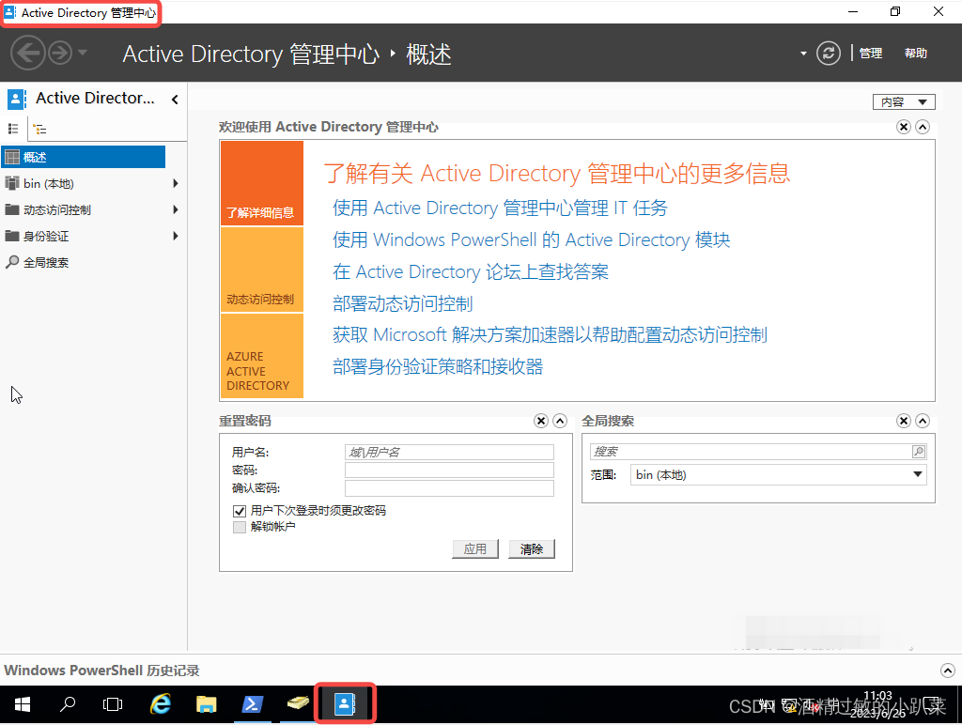Open Task View from taskbar
The image size is (962, 725).
pyautogui.click(x=113, y=704)
